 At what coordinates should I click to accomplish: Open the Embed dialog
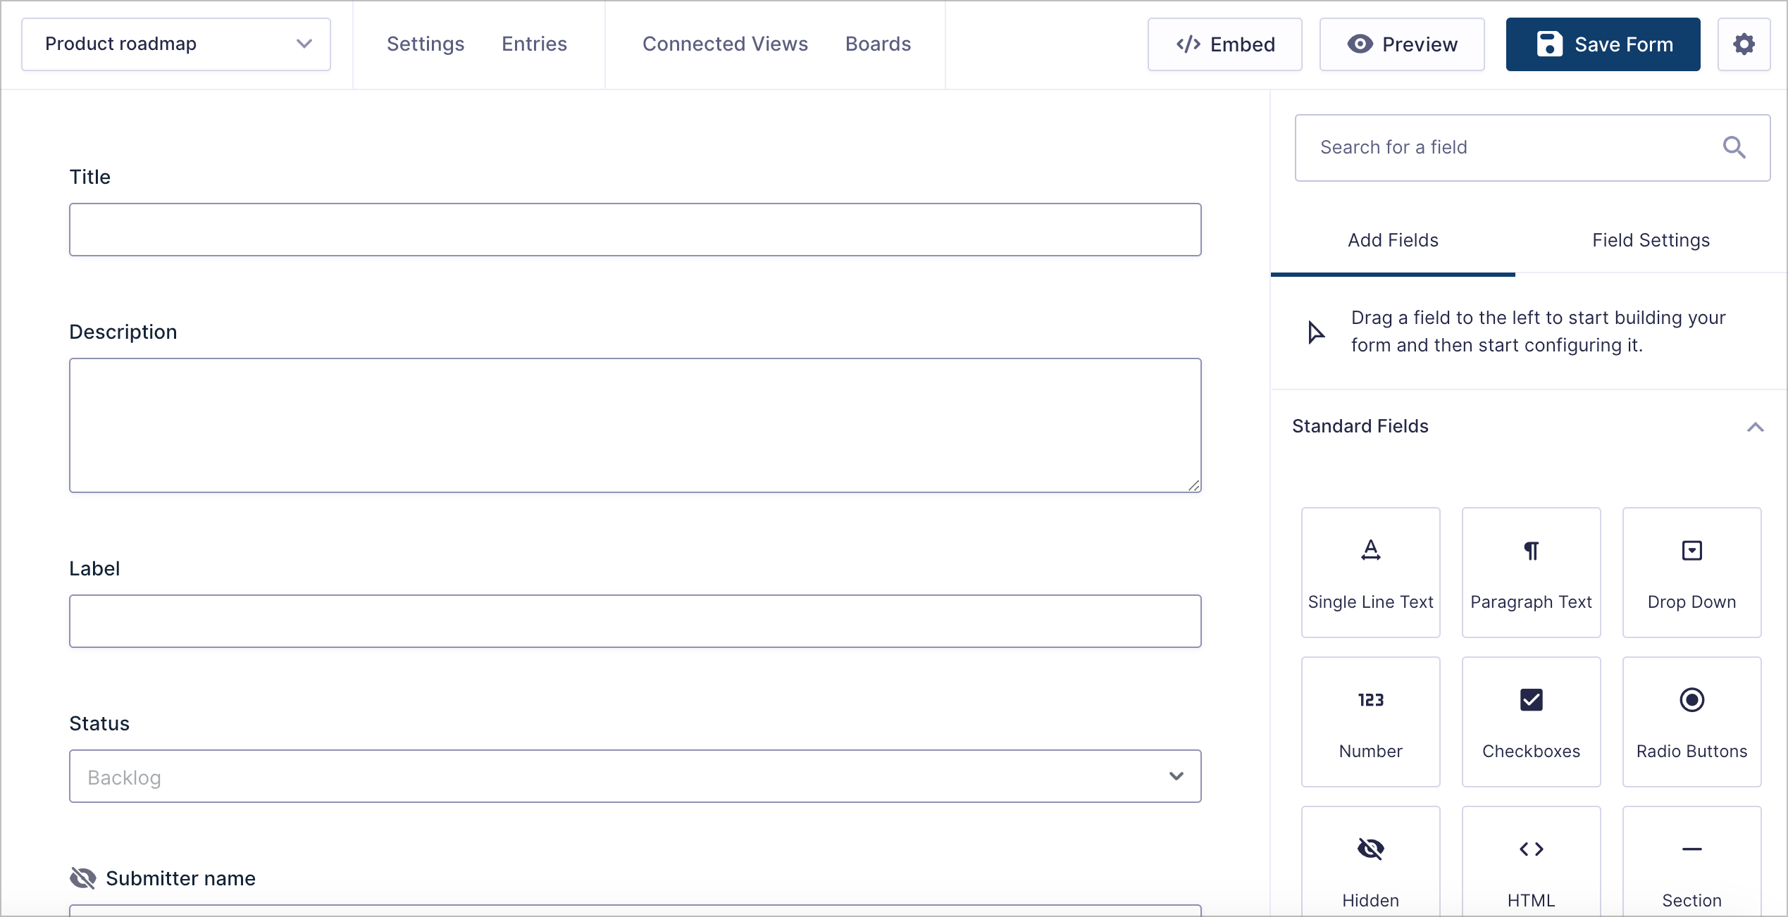(1224, 44)
